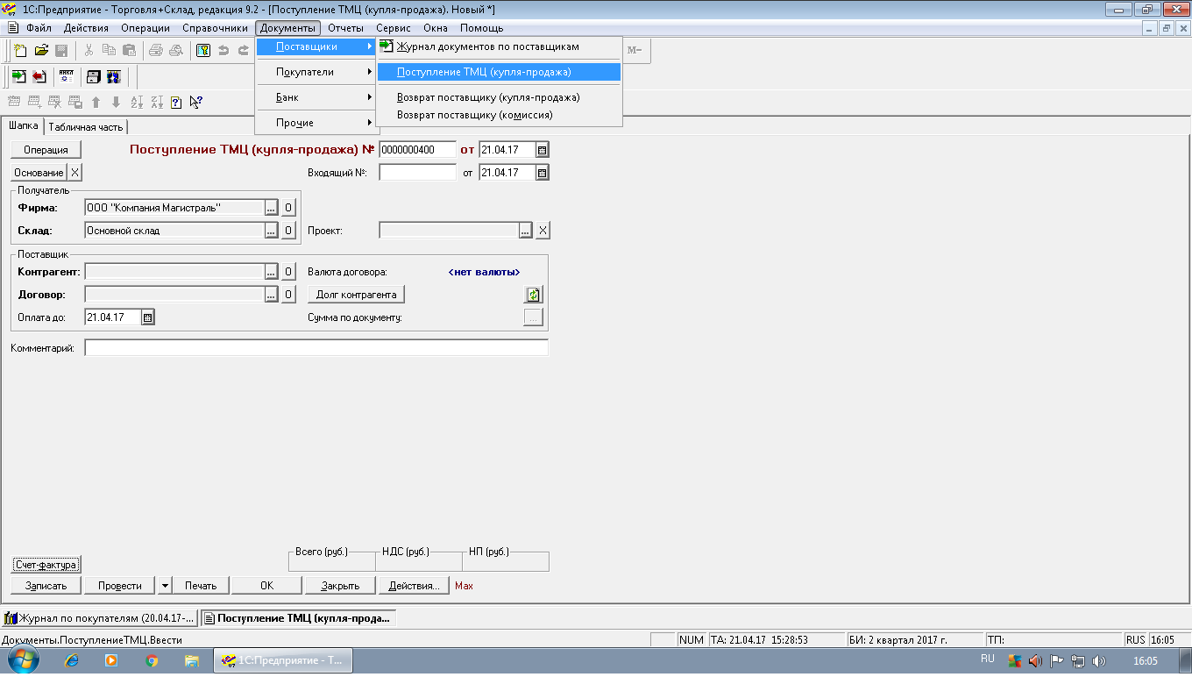Click the Долг контрагента button
This screenshot has height=677, width=1192.
point(356,295)
